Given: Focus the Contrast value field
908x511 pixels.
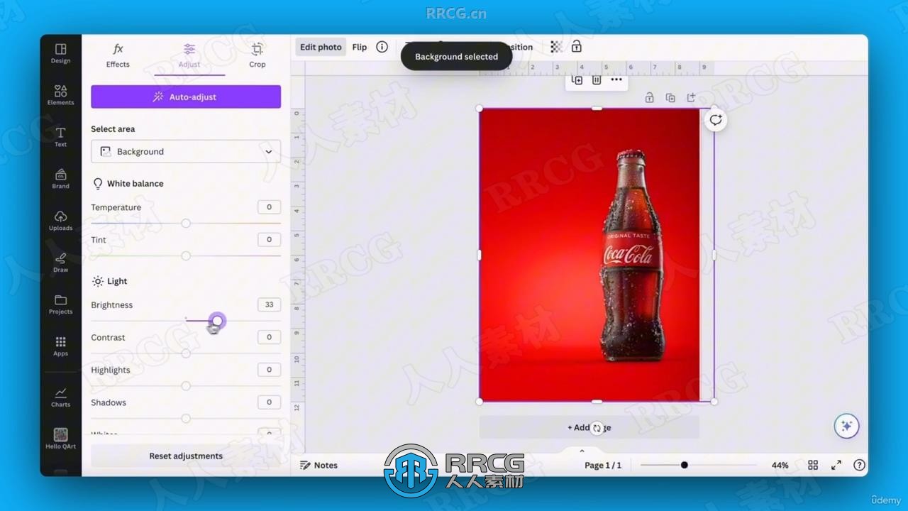Looking at the screenshot, I should [269, 337].
